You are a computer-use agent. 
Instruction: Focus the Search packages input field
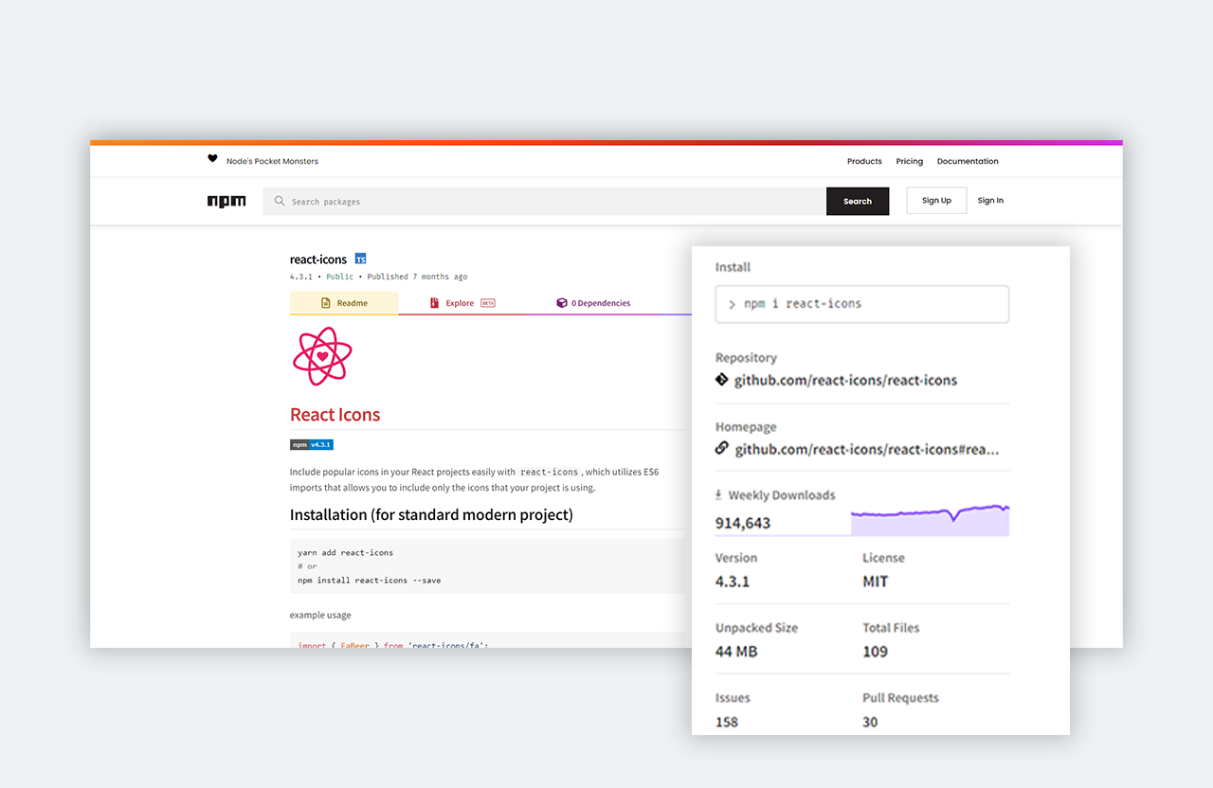[x=545, y=201]
